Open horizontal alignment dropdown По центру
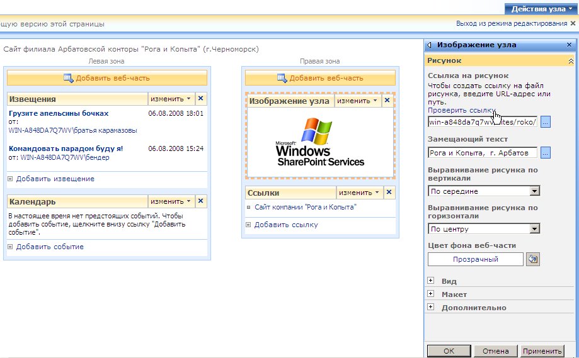 484,228
